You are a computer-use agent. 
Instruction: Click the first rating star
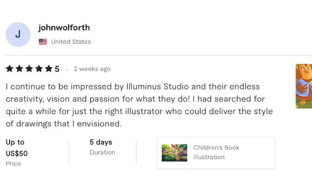coord(9,69)
